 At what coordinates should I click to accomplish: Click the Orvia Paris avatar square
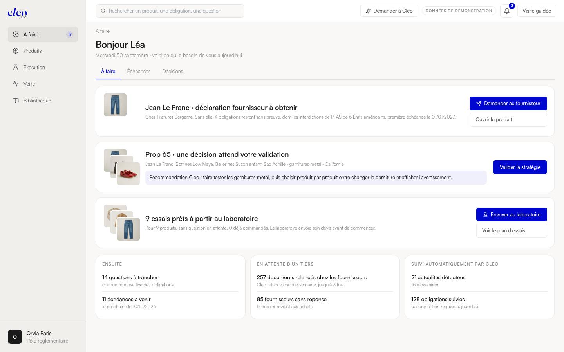click(15, 337)
